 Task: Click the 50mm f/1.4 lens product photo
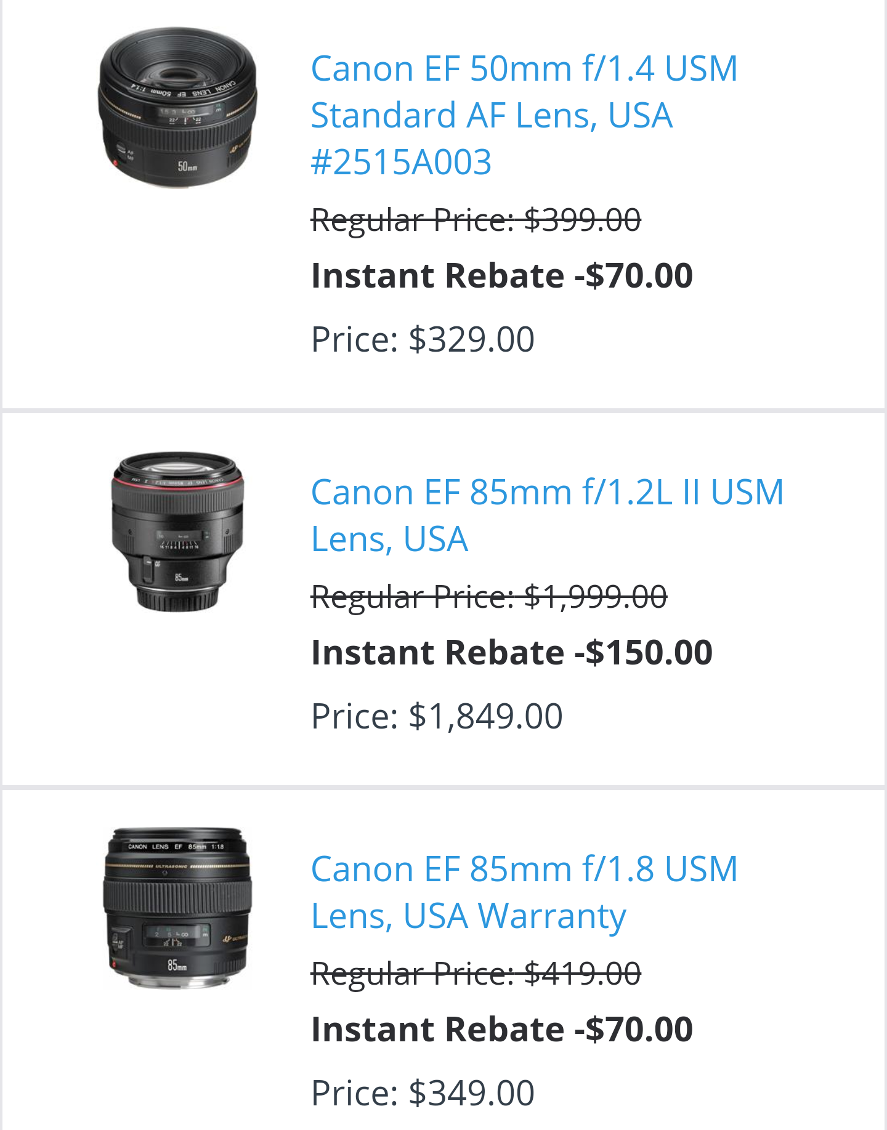pyautogui.click(x=177, y=107)
